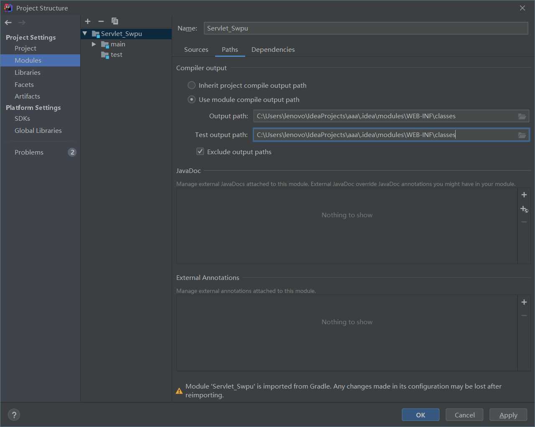Click the main module folder icon
Image resolution: width=535 pixels, height=427 pixels.
point(105,44)
